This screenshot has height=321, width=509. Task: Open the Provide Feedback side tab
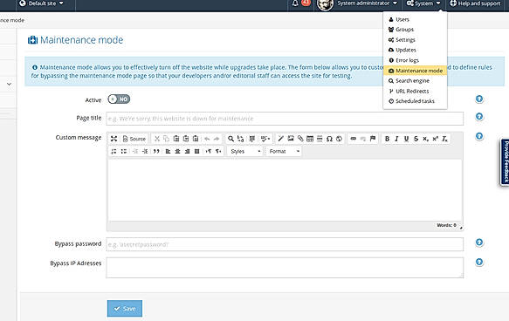[506, 162]
